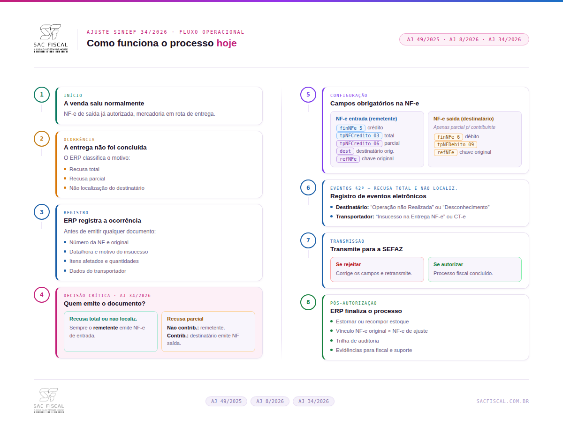The image size is (563, 441).
Task: Select the step 6 circle for Eventos
Action: (308, 187)
